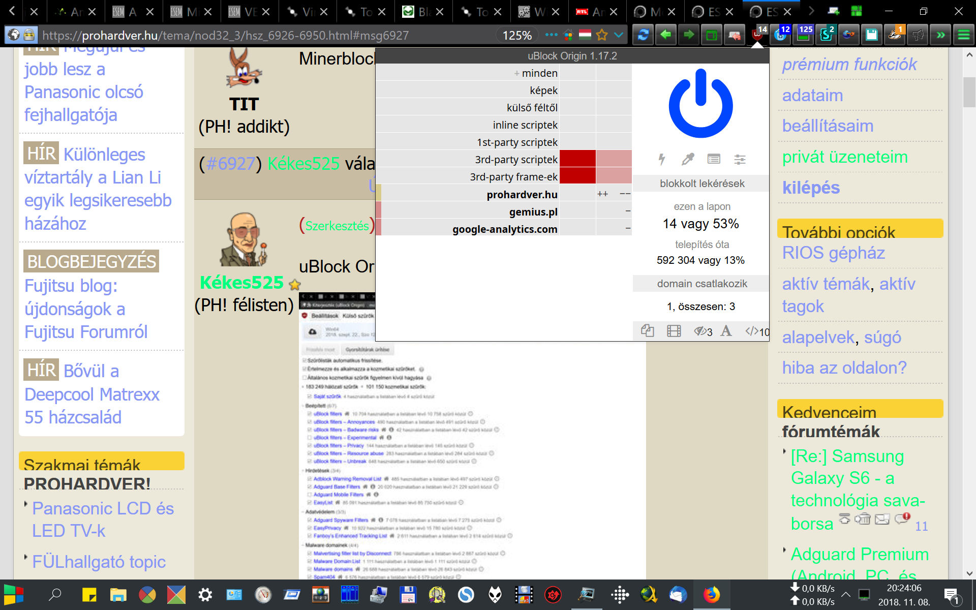Click the floppy disk save toolbar icon
Image resolution: width=976 pixels, height=610 pixels.
pos(871,35)
